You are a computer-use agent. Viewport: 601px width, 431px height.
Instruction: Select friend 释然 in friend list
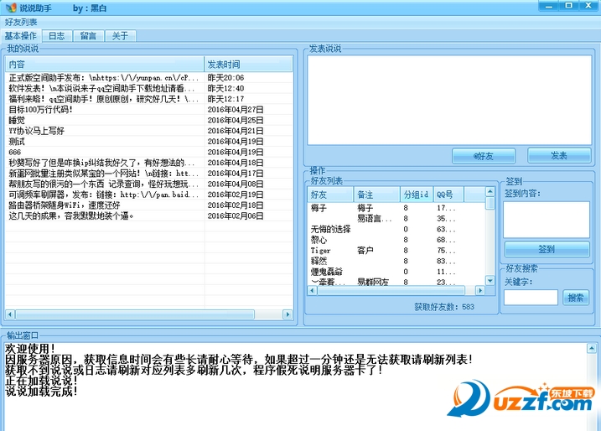coord(396,261)
